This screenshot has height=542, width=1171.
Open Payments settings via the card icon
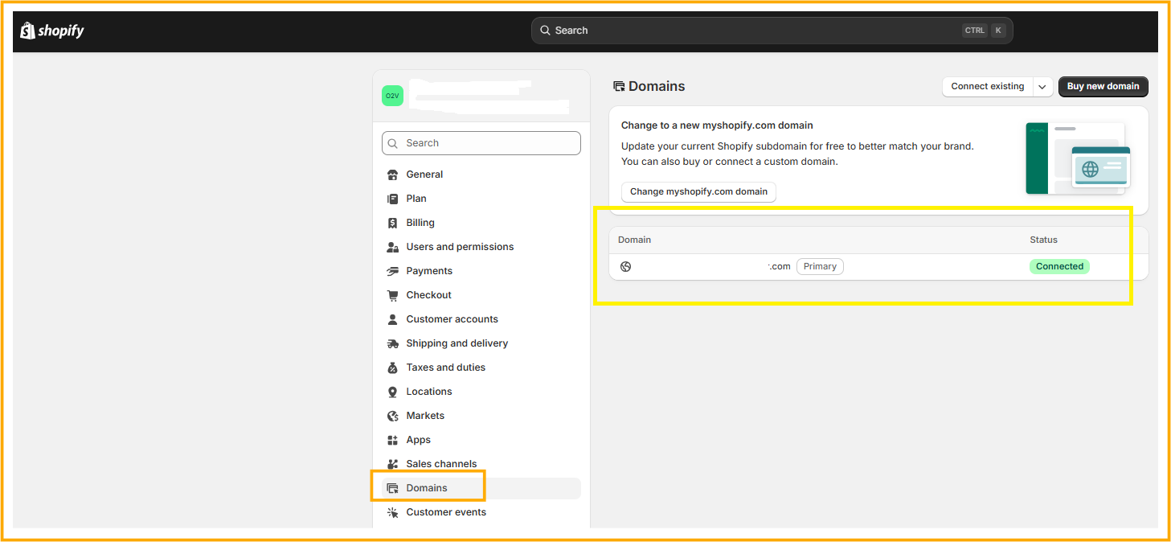392,270
